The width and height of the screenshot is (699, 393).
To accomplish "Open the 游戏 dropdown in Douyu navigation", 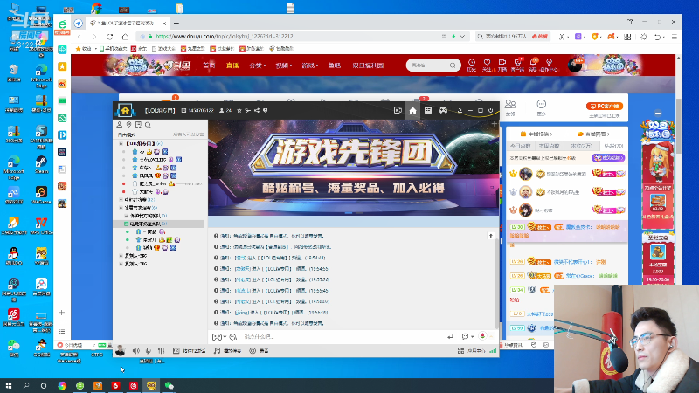I will pyautogui.click(x=308, y=65).
